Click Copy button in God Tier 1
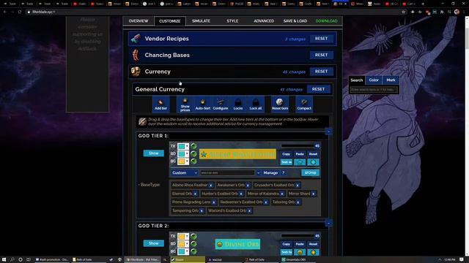Viewport: 469px width, 263px height. click(x=287, y=154)
